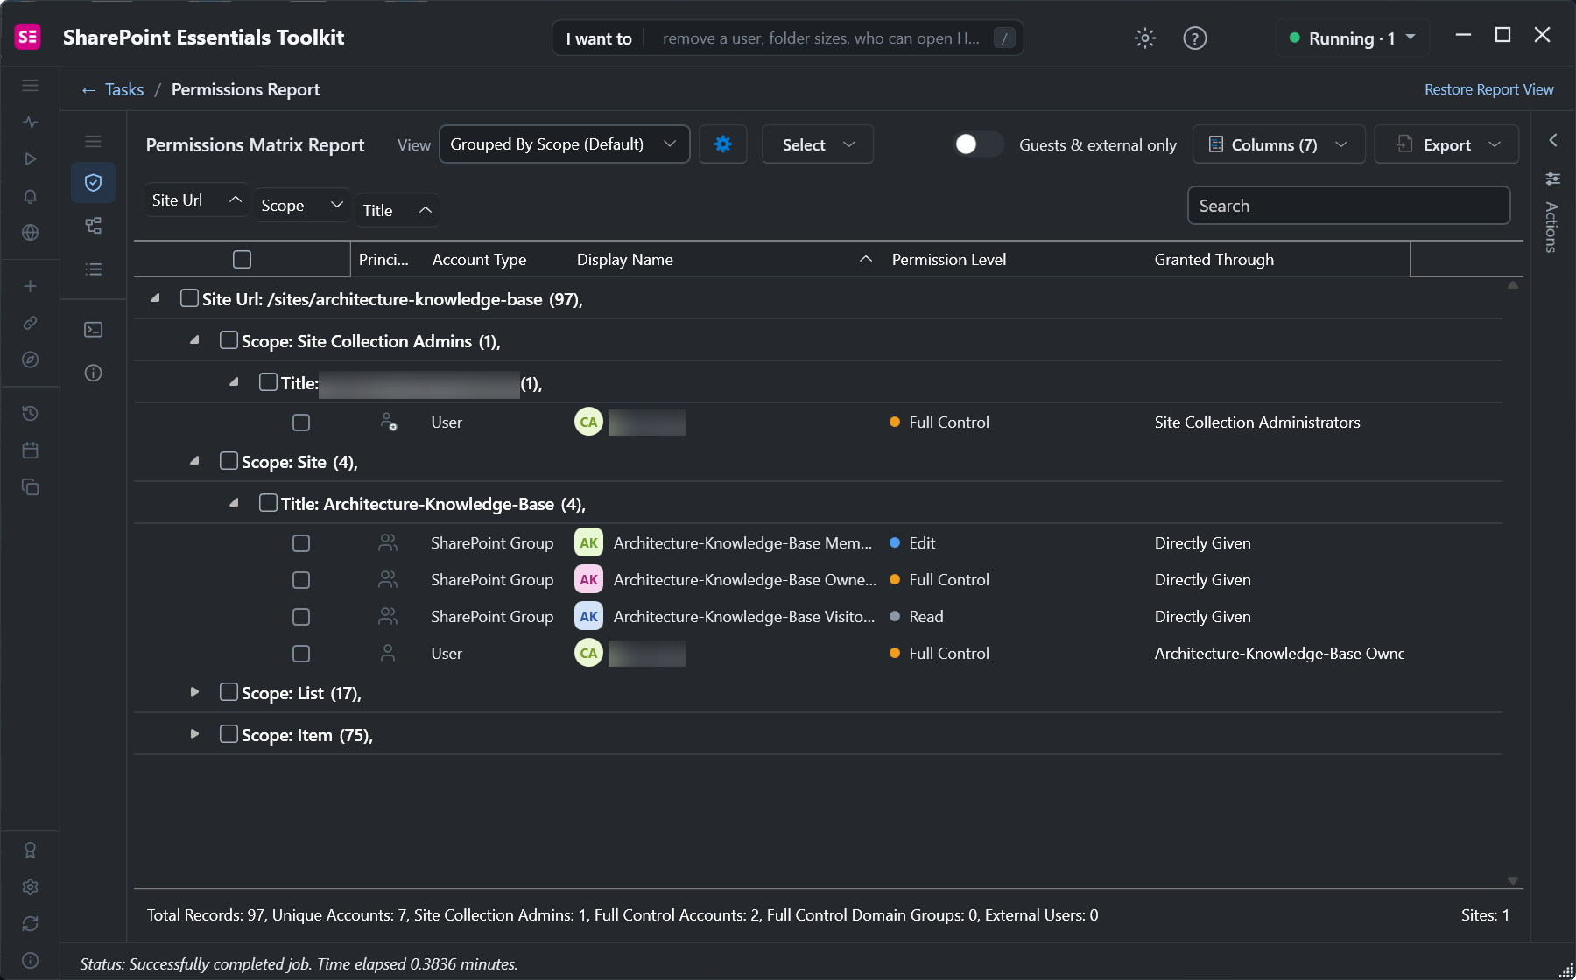Click the Title grouping chip
Viewport: 1576px width, 980px height.
coord(397,210)
